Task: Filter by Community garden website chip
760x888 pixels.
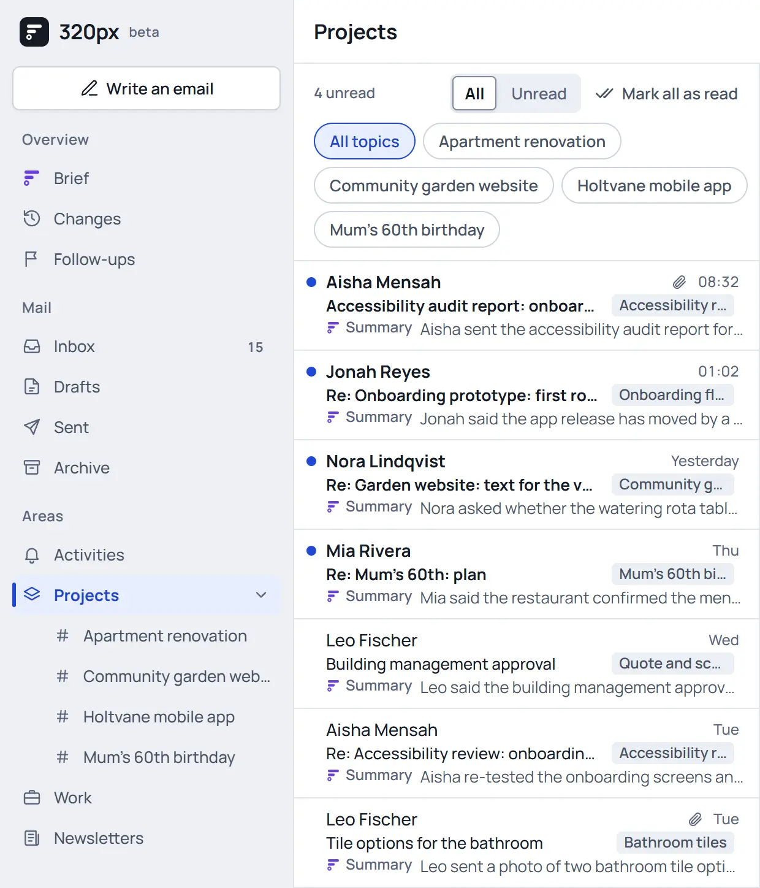Action: click(434, 185)
